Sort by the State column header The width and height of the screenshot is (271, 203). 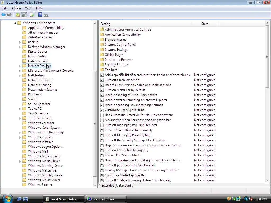pos(205,24)
